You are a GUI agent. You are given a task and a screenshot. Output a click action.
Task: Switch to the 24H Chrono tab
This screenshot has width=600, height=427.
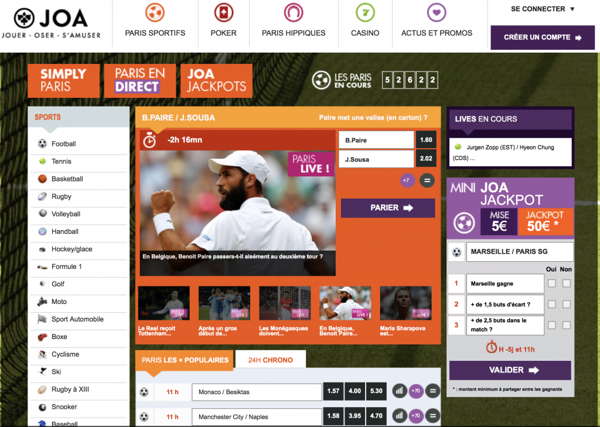pos(271,360)
